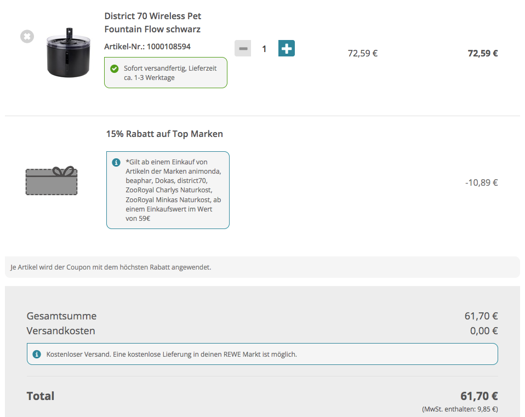Select the 15% Rabatt auf Top Marken heading

(x=164, y=134)
